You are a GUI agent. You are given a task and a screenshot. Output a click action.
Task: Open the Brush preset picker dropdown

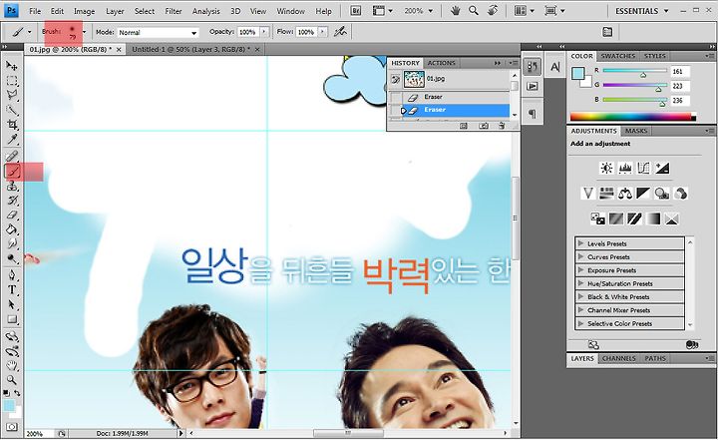(84, 32)
